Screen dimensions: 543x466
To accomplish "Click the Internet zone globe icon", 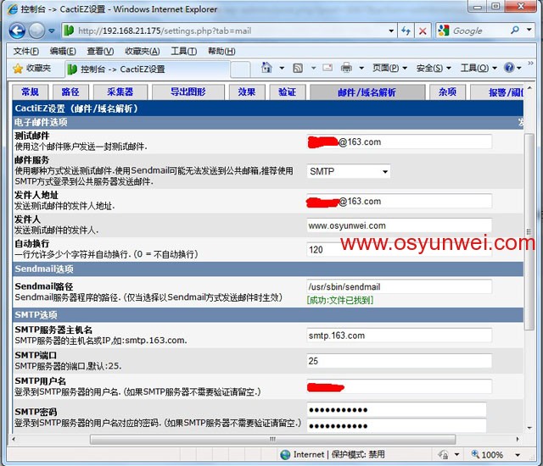I will (x=285, y=455).
